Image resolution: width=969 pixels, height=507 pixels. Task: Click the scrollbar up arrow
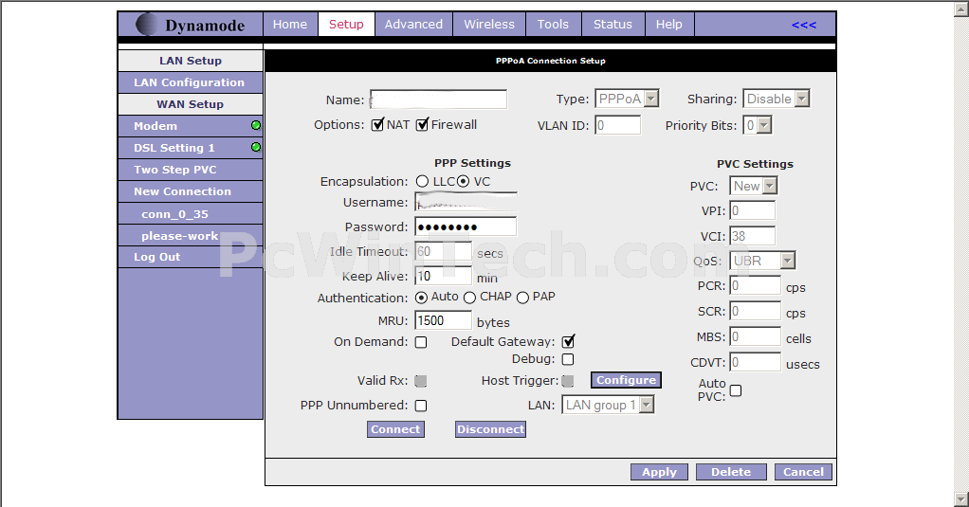pos(961,9)
